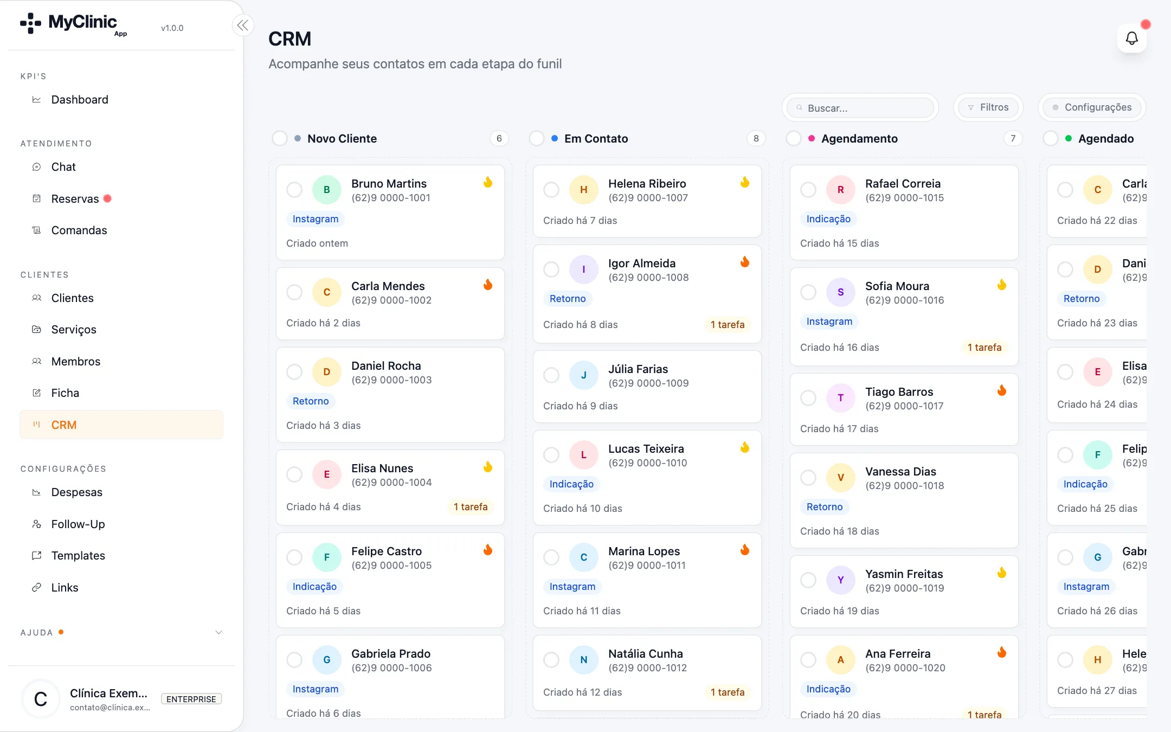1171x732 pixels.
Task: Collapse the sidebar with the double-chevron icon
Action: pyautogui.click(x=243, y=25)
